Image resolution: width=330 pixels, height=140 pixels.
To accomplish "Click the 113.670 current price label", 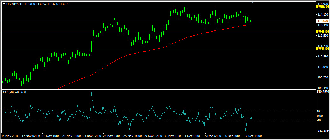I will pos(323,21).
